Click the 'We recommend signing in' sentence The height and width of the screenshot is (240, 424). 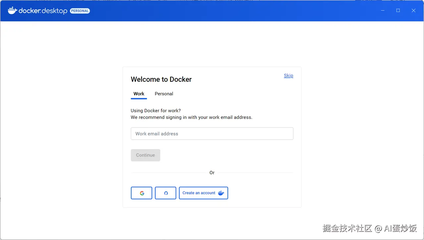click(191, 117)
